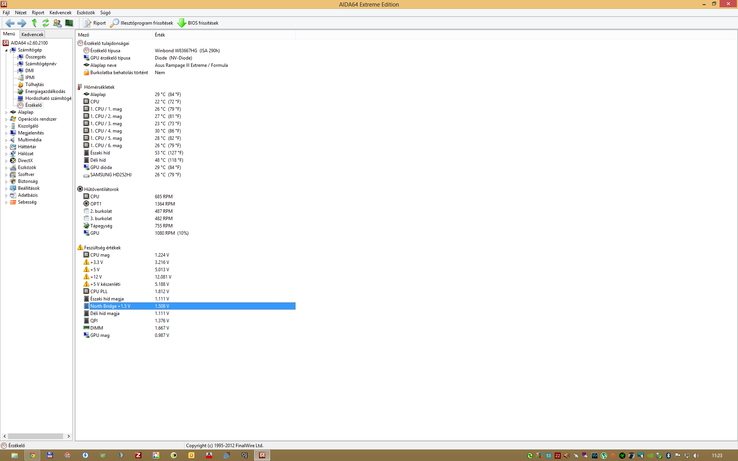
Task: Select the DIMM voltage row
Action: (x=186, y=328)
